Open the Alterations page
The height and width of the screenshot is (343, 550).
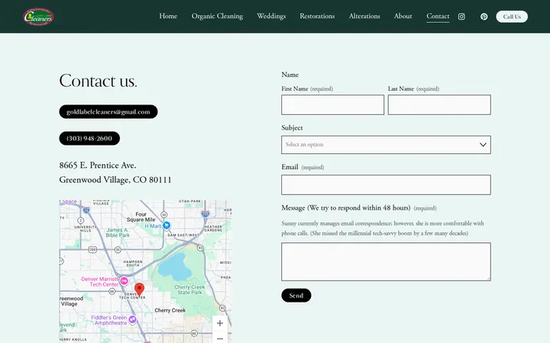pos(364,16)
